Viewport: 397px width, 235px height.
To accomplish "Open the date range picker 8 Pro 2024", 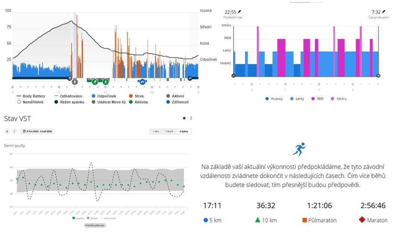I will [37, 131].
